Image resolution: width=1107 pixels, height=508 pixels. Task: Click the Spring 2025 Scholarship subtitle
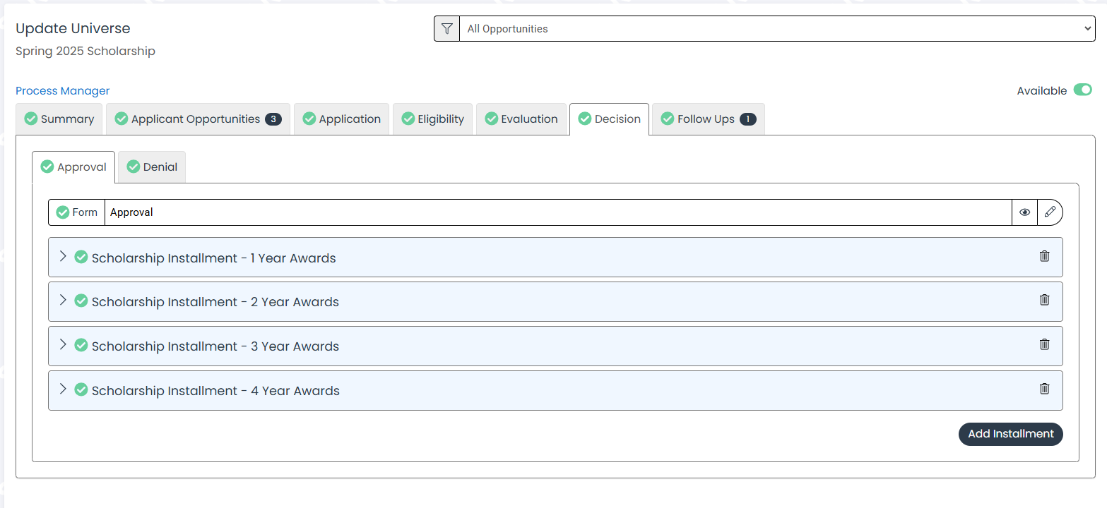pyautogui.click(x=85, y=52)
